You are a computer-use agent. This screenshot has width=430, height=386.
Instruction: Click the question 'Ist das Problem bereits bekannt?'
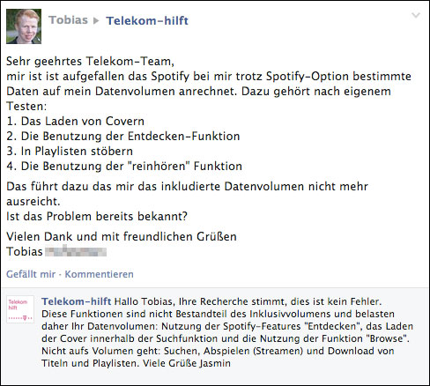coord(97,217)
